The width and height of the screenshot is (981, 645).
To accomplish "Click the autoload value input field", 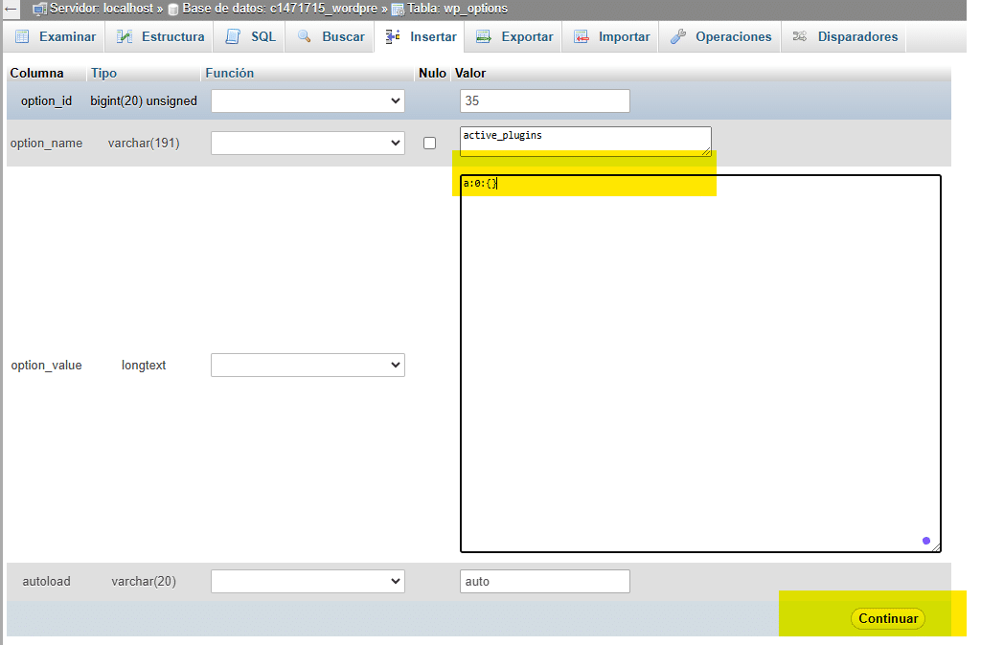I will click(544, 581).
